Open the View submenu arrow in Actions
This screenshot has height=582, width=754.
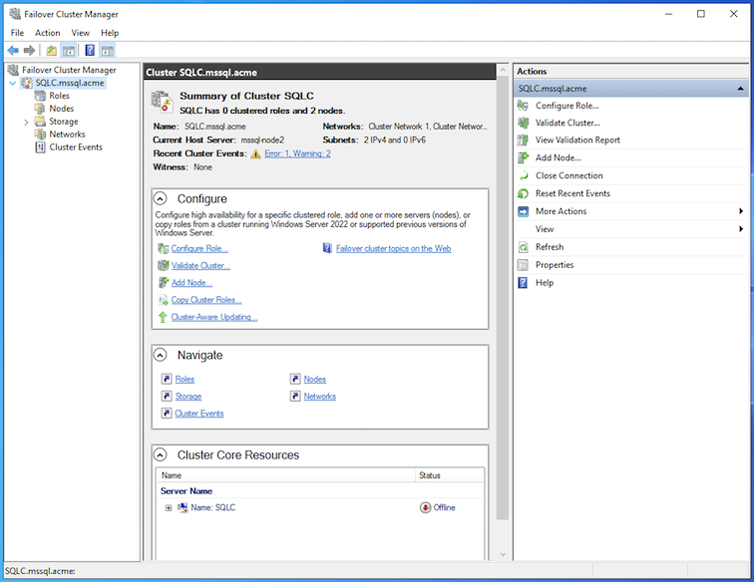coord(740,229)
